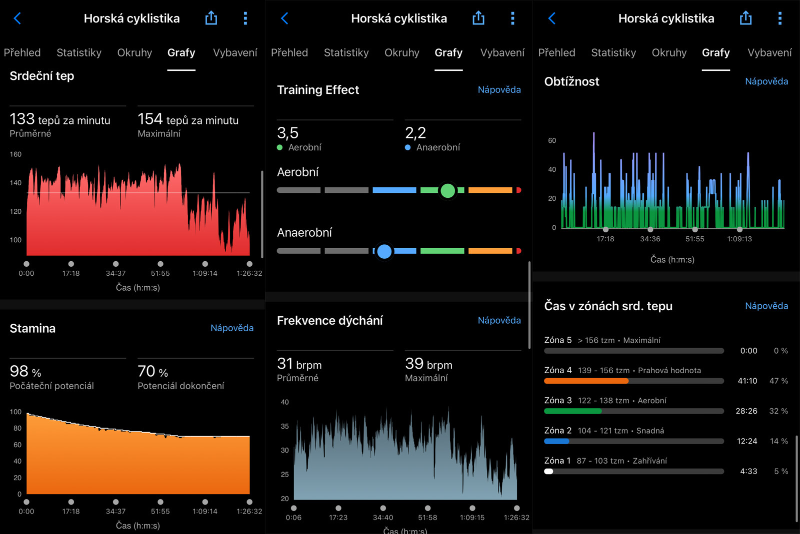Tap Nápověda next to Training Effect
This screenshot has width=800, height=534.
[499, 89]
